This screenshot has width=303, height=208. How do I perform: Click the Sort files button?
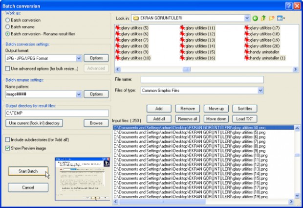click(245, 109)
